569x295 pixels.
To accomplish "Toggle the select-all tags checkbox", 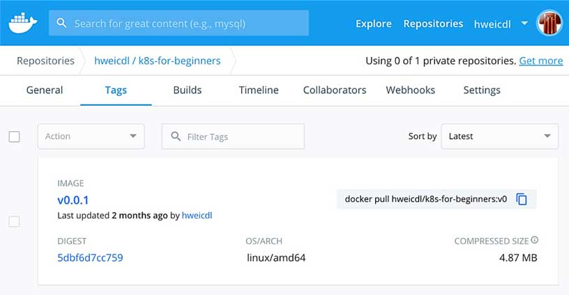I will click(x=14, y=136).
